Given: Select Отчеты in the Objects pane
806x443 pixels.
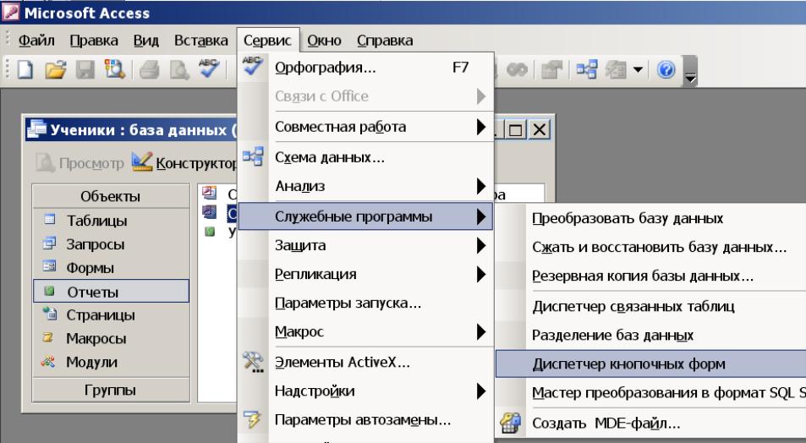Looking at the screenshot, I should point(111,292).
